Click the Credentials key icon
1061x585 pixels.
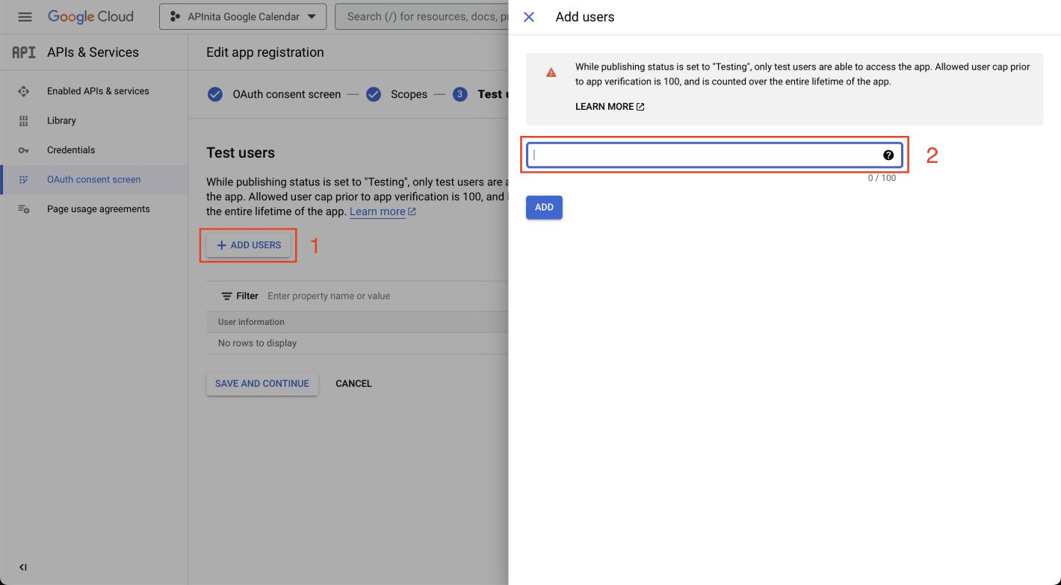[x=25, y=149]
